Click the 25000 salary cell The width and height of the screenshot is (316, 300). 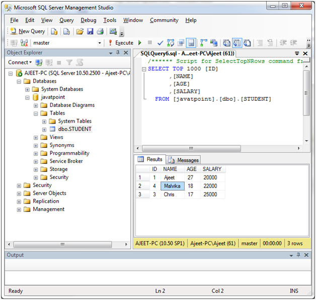coord(212,195)
